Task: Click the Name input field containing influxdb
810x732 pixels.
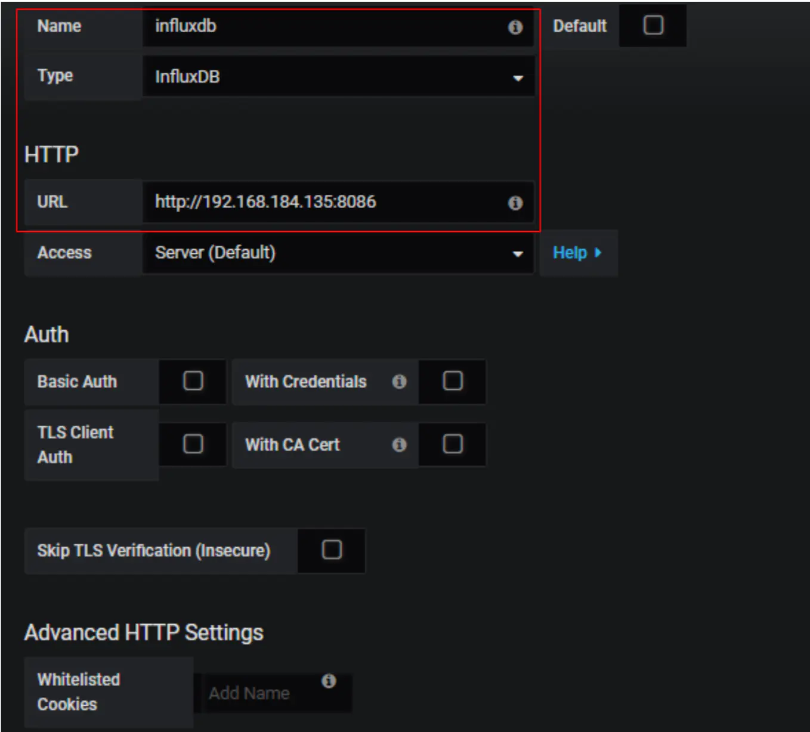Action: coord(338,26)
